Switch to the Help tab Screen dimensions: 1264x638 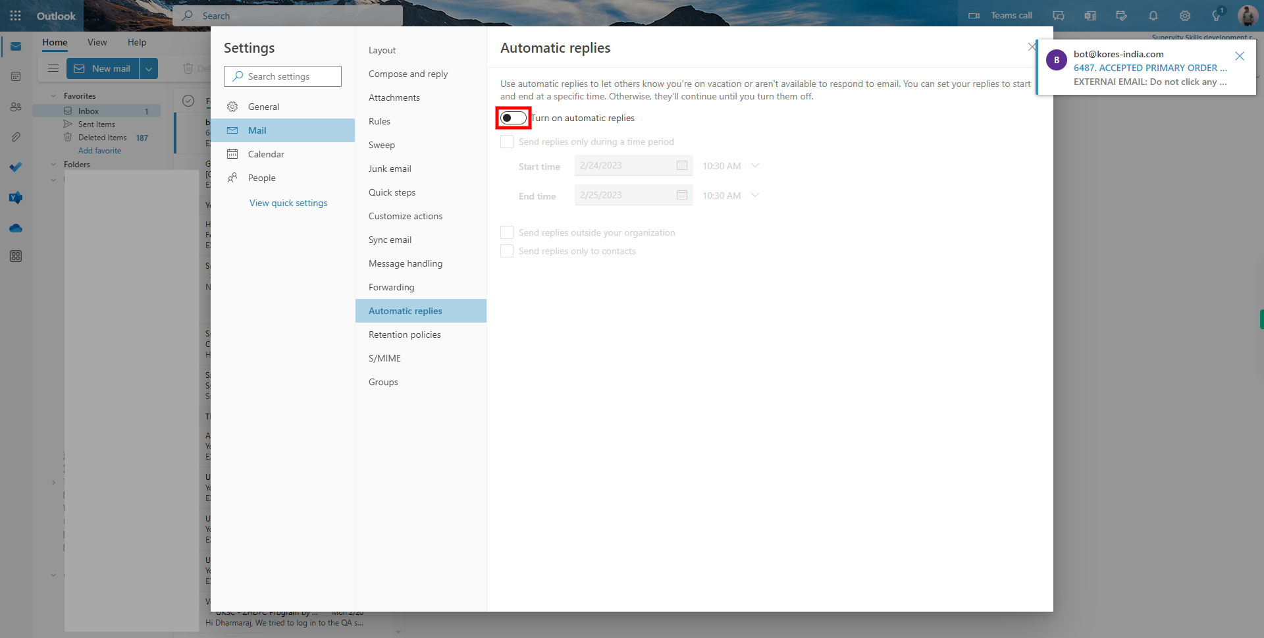(x=137, y=42)
